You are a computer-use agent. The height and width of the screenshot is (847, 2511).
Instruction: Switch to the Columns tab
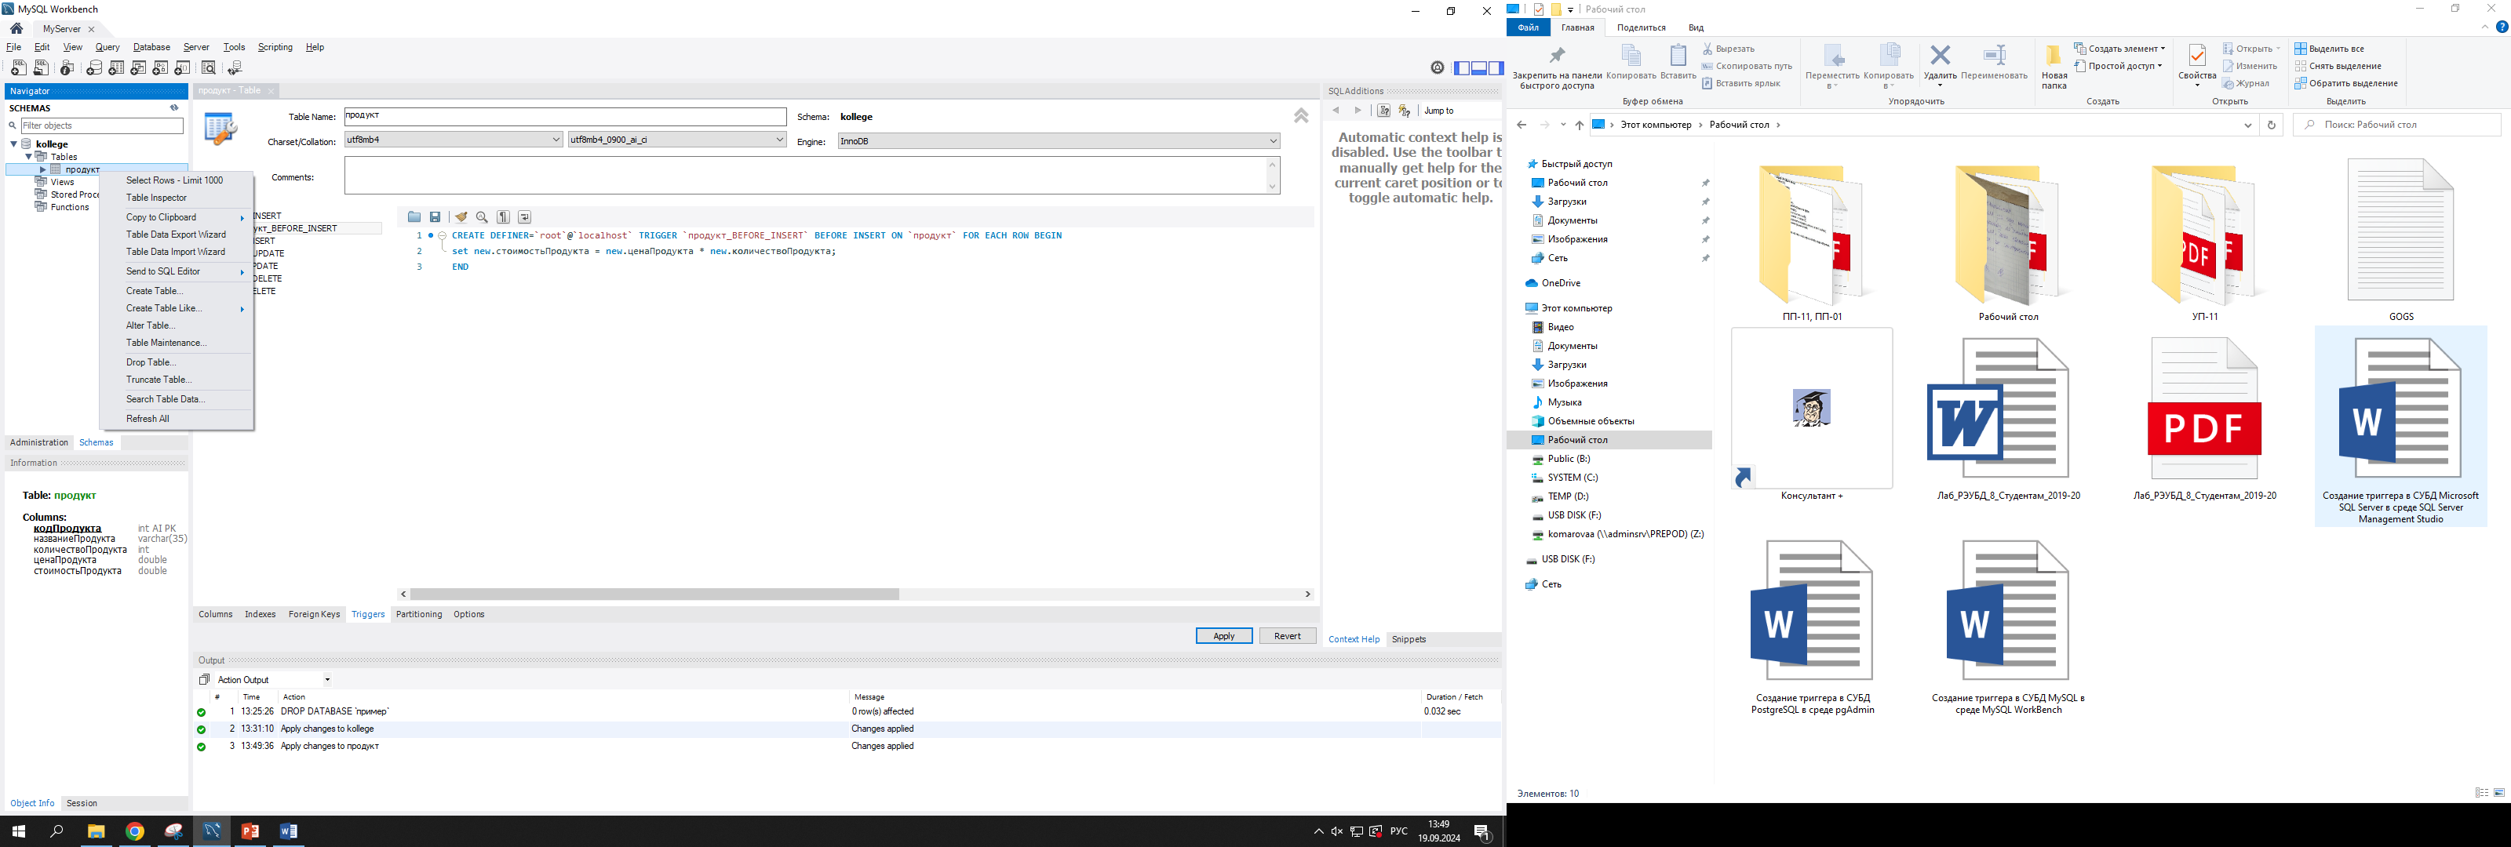216,614
